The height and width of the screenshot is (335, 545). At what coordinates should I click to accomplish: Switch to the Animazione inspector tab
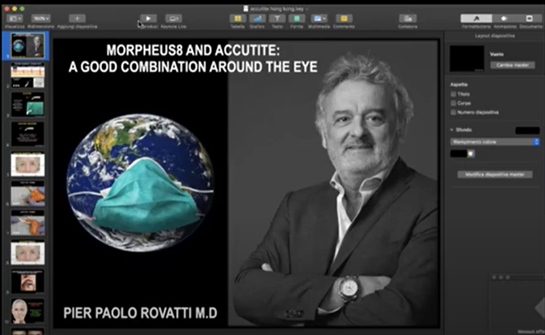[x=504, y=18]
